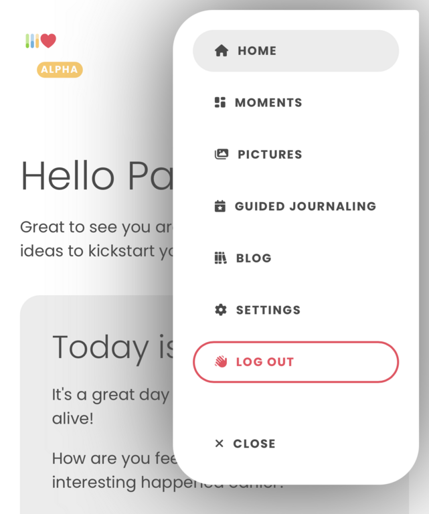Click the Settings gear icon
The image size is (429, 514).
click(x=221, y=310)
